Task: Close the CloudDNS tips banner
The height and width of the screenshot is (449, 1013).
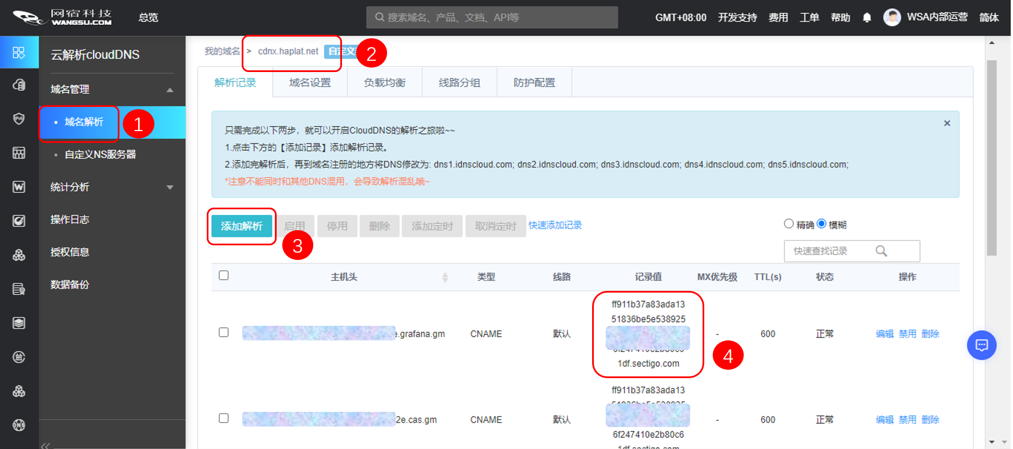Action: click(x=947, y=123)
